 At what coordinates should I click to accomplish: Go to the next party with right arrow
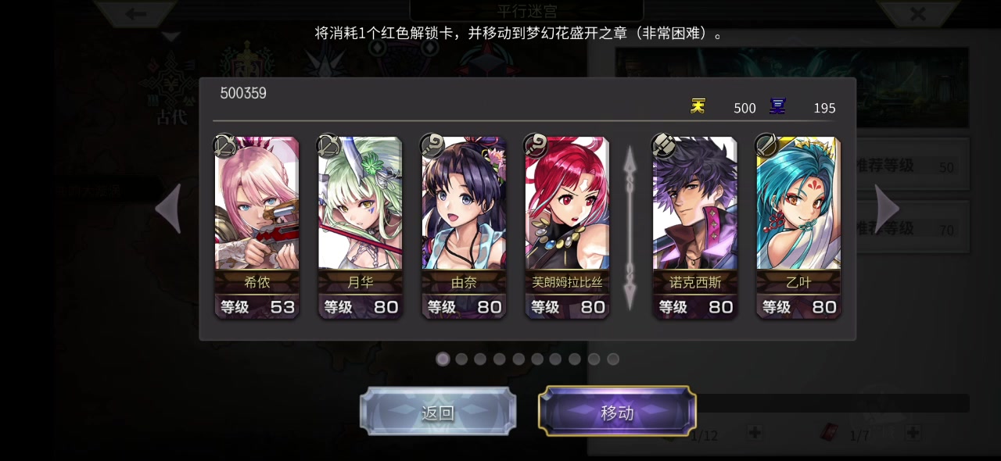(887, 209)
